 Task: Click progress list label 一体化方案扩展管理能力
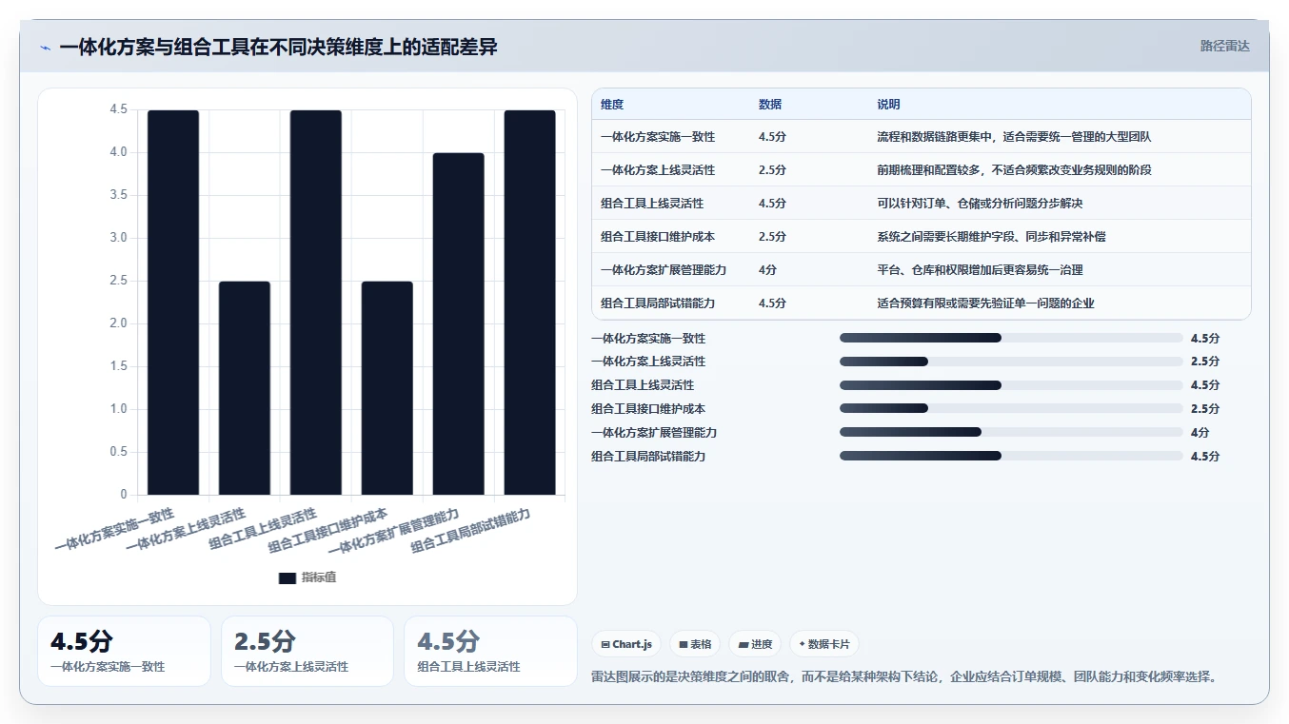654,433
